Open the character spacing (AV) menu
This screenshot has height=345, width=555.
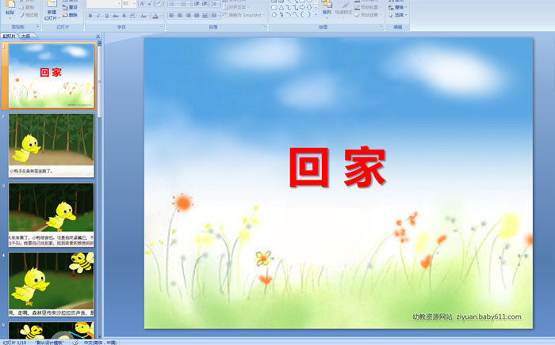[132, 16]
